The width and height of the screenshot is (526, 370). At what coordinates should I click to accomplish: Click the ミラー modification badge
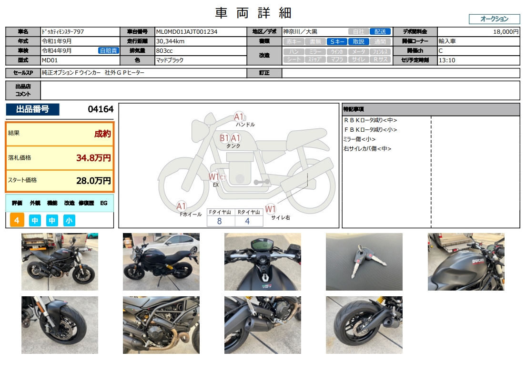[x=315, y=52]
